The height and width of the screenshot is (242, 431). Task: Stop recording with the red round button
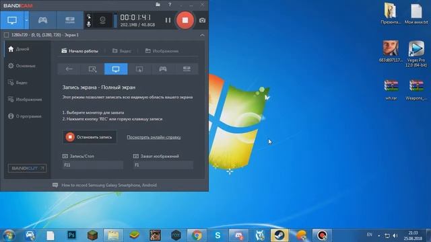pos(185,20)
